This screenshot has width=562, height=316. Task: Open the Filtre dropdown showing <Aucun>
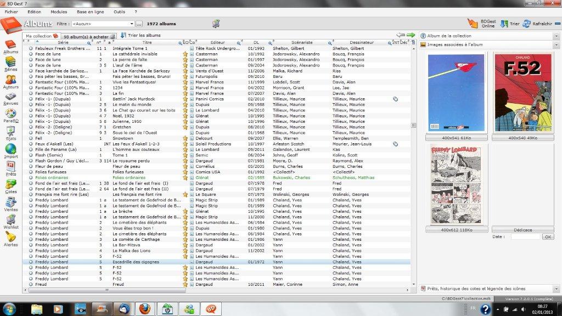(x=132, y=24)
